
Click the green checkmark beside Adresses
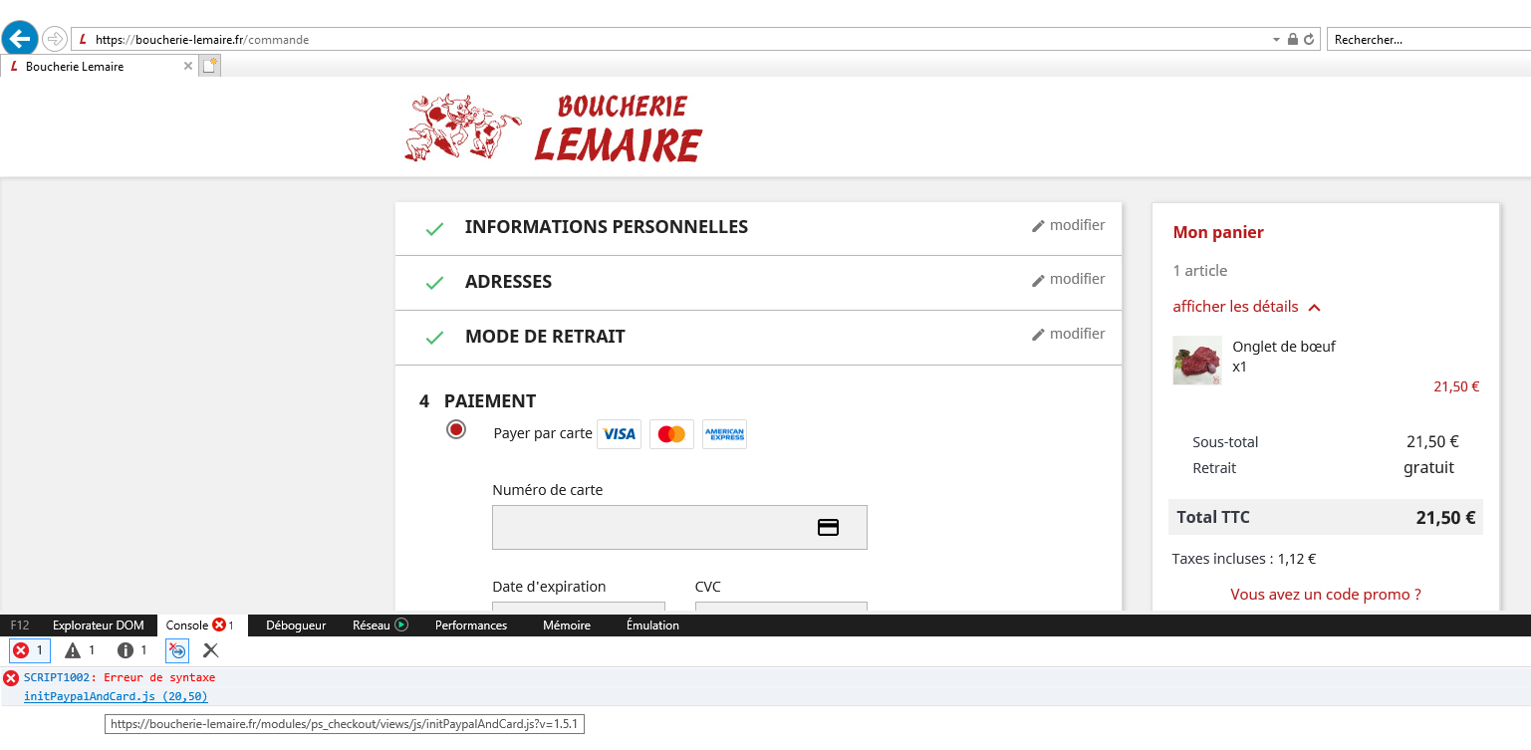click(x=434, y=283)
